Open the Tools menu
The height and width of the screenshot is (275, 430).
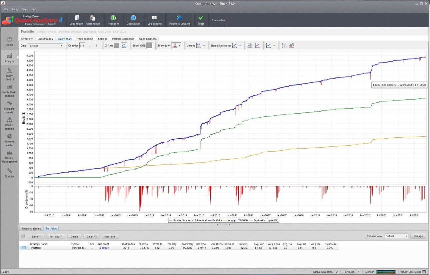pyautogui.click(x=15, y=10)
